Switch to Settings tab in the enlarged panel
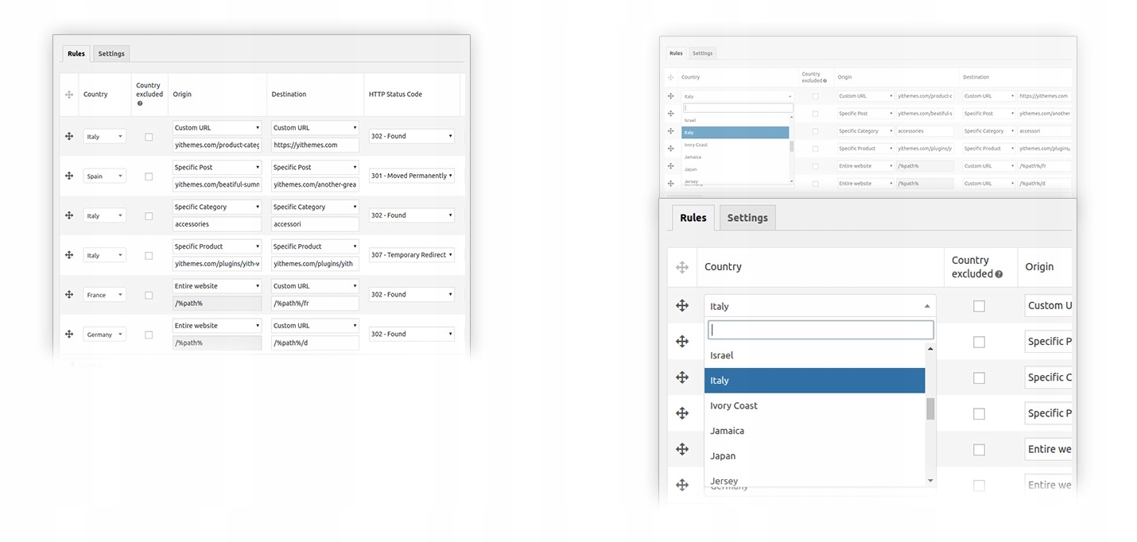This screenshot has height=542, width=1137. (x=747, y=218)
